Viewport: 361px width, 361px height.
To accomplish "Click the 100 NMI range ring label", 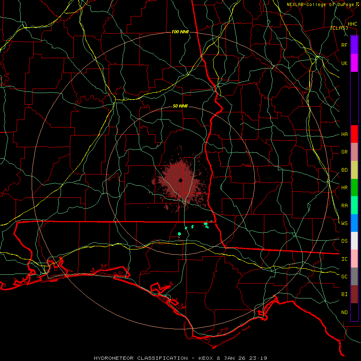I will click(x=180, y=32).
